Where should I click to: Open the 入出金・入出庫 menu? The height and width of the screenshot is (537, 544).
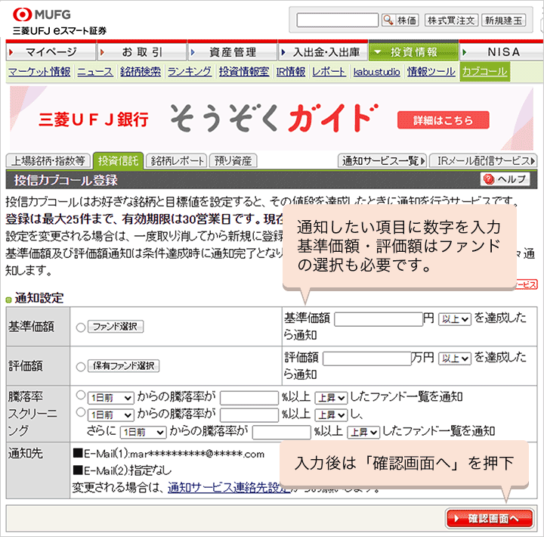click(323, 52)
